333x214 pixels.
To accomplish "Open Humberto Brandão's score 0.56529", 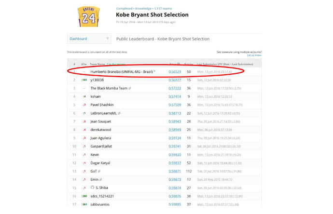I will (x=175, y=72).
